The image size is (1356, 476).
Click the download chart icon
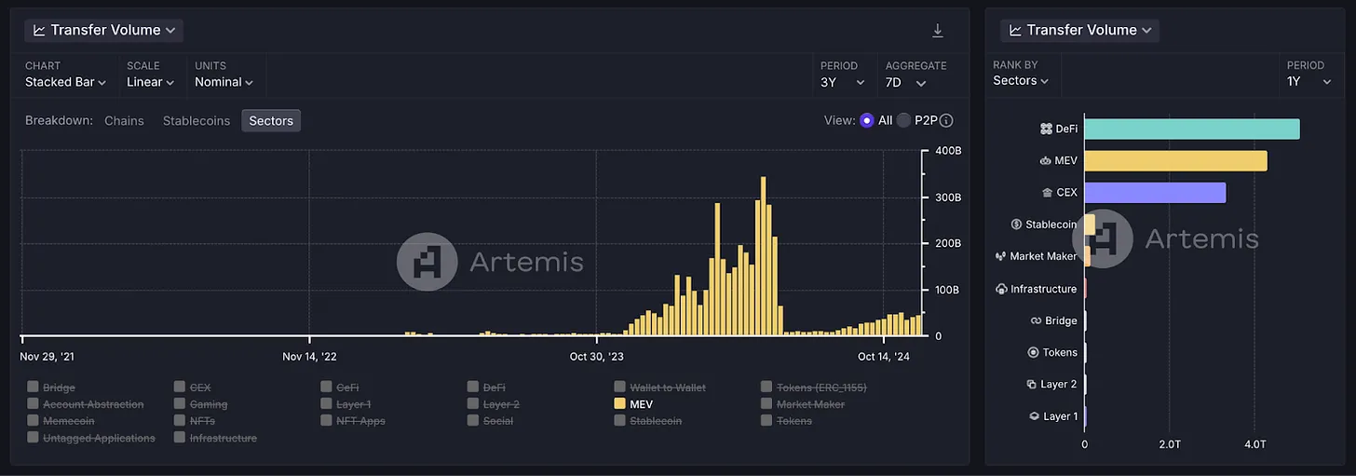click(938, 31)
